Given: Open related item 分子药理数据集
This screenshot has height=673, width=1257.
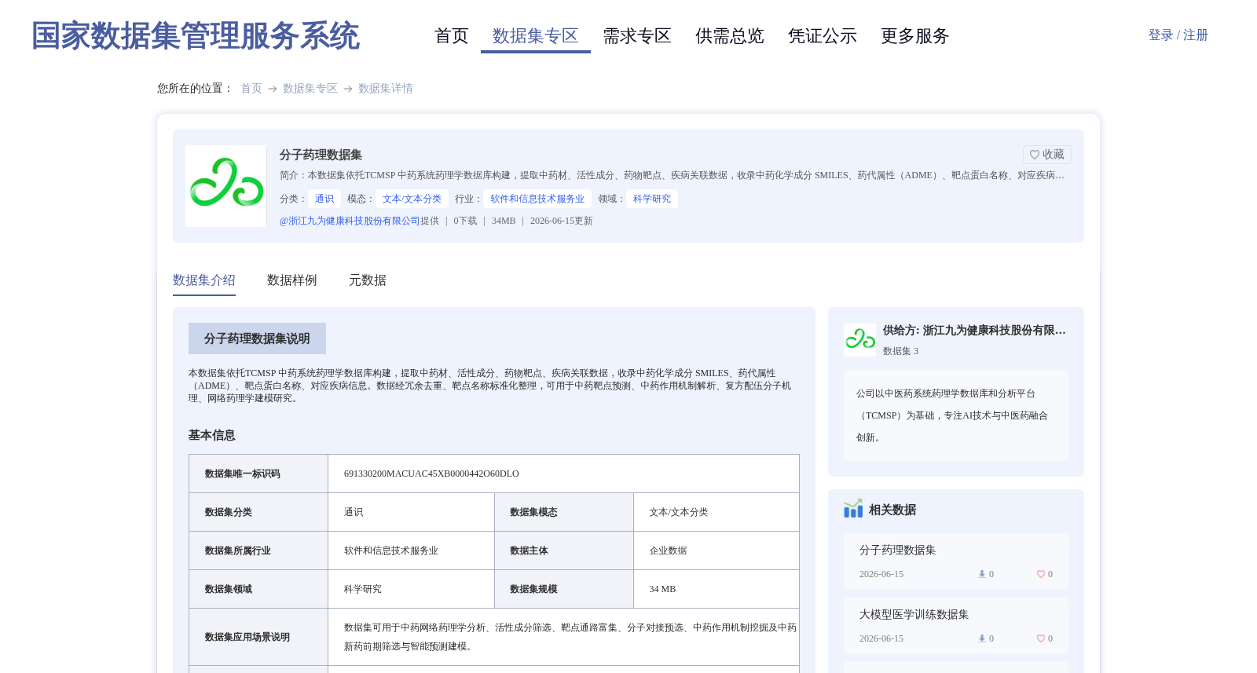Looking at the screenshot, I should click(x=898, y=550).
